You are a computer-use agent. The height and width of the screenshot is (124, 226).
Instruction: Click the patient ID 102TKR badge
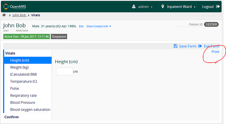pyautogui.click(x=211, y=24)
